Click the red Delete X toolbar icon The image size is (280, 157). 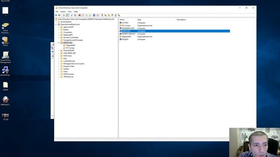pyautogui.click(x=80, y=15)
